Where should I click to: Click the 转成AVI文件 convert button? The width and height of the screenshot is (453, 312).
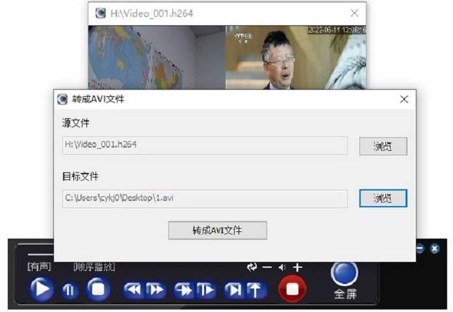point(217,230)
